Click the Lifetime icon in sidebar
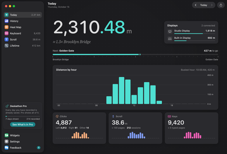This screenshot has height=154, width=227. [x=7, y=46]
